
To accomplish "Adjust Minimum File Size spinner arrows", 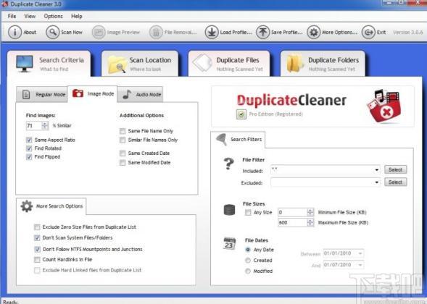I will coord(310,212).
